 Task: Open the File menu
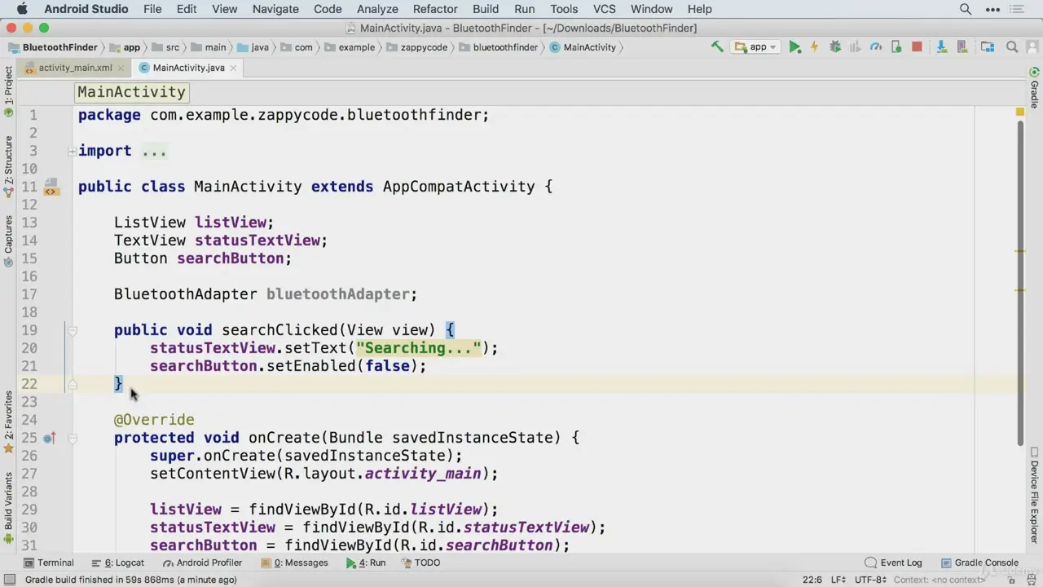pos(152,9)
